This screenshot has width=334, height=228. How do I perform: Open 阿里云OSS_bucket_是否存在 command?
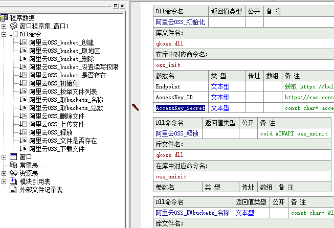[68, 75]
